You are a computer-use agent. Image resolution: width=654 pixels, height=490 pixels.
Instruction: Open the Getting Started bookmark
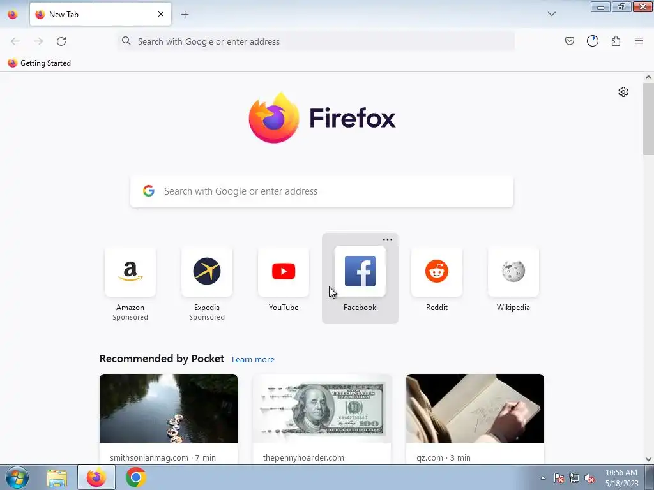point(39,63)
